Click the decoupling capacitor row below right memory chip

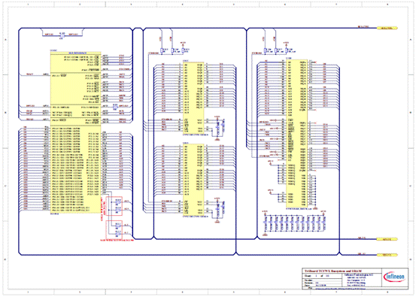[294, 223]
